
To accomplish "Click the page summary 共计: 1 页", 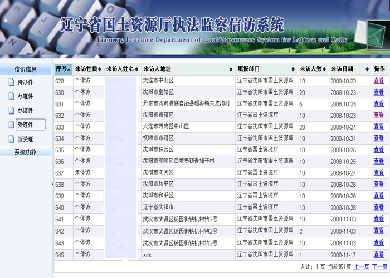I will click(x=313, y=267).
